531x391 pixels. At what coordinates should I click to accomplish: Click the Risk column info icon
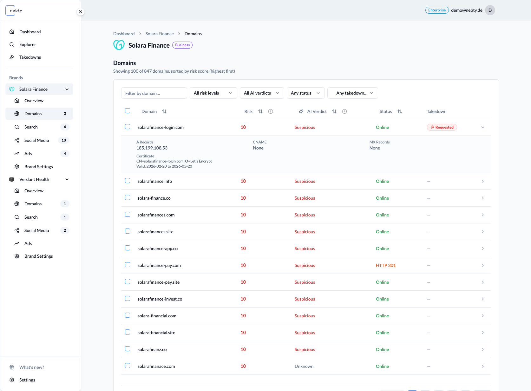(271, 111)
